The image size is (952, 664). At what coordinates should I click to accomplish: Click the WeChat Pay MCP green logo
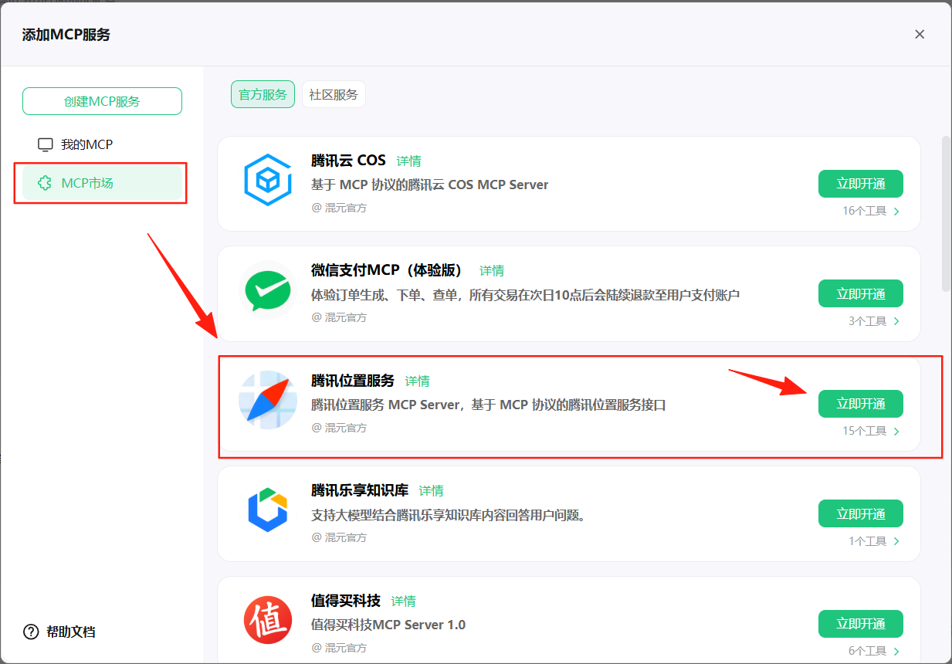tap(267, 292)
